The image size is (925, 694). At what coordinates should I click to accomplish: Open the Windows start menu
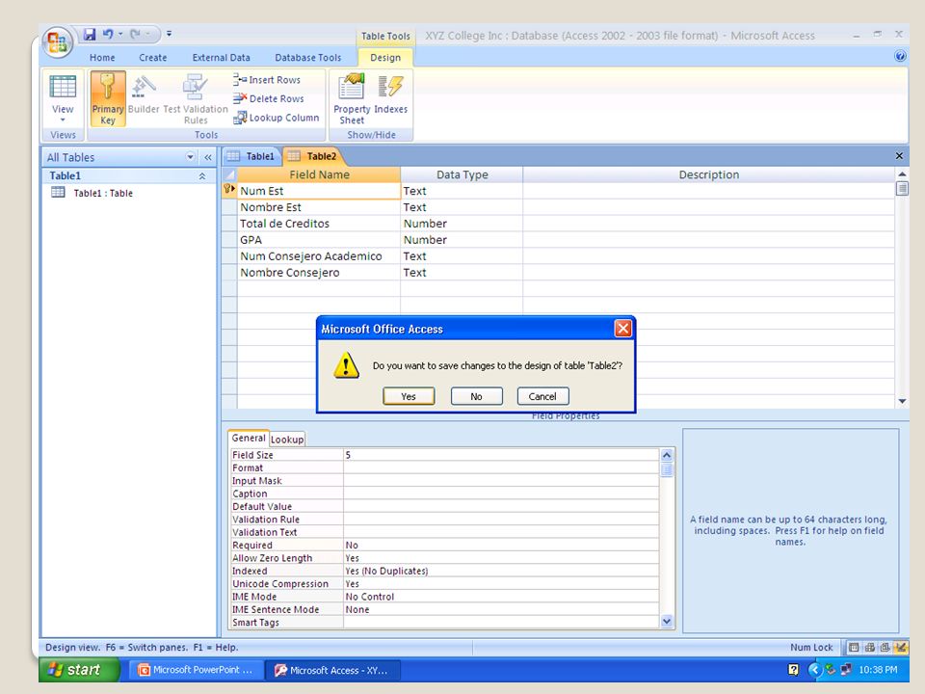click(79, 670)
